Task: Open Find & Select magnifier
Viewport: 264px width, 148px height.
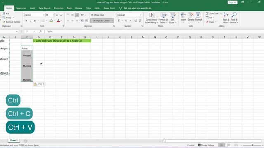Action: (x=234, y=18)
